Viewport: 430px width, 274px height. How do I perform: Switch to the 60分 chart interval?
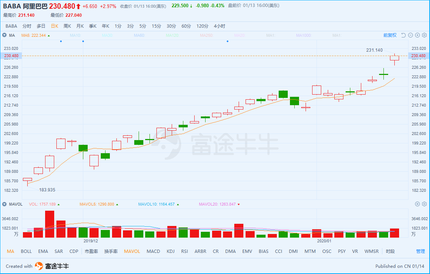pos(186,26)
